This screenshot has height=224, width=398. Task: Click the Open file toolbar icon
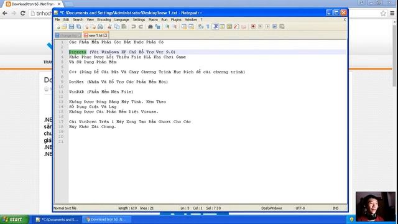pos(65,27)
